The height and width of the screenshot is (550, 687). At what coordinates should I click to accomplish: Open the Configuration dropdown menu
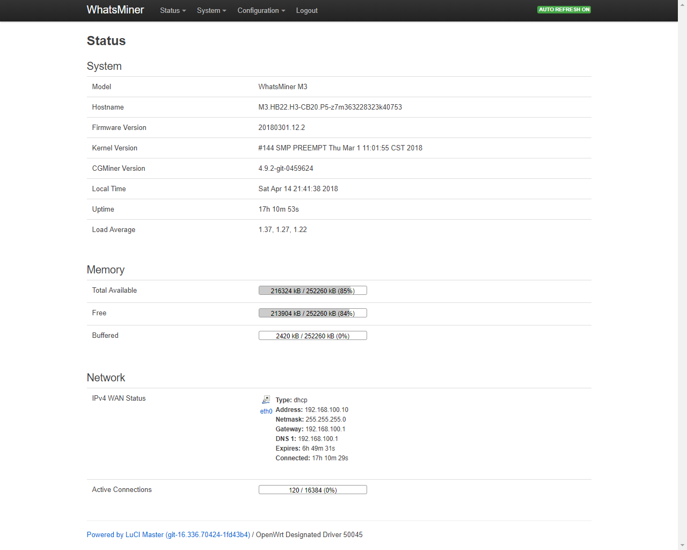(x=261, y=11)
